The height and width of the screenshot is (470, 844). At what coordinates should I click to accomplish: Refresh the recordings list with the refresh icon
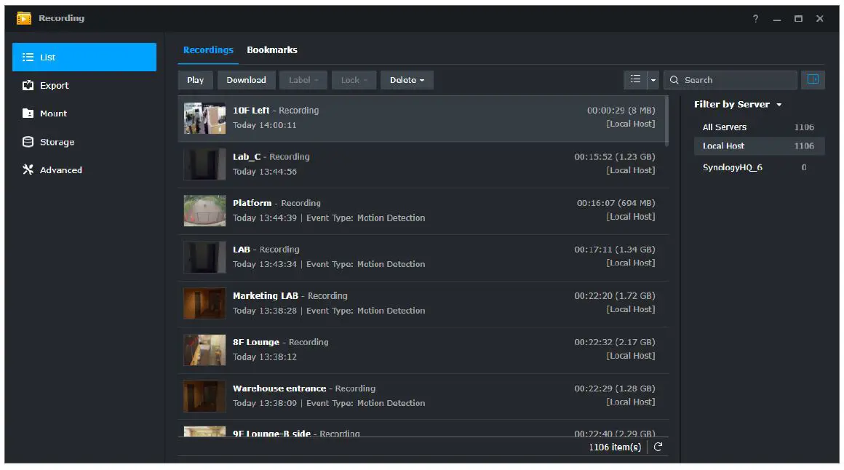[658, 447]
